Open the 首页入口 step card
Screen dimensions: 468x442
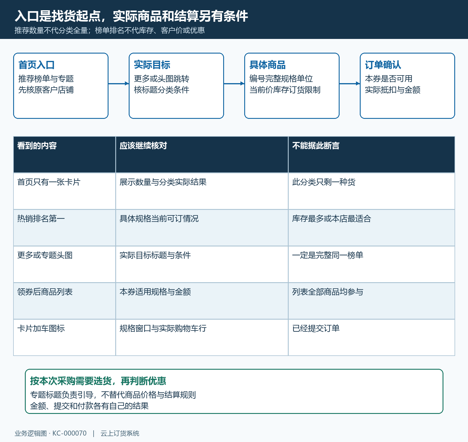61,86
